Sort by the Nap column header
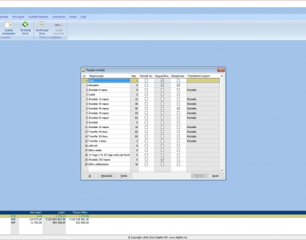The width and height of the screenshot is (306, 240). (134, 76)
